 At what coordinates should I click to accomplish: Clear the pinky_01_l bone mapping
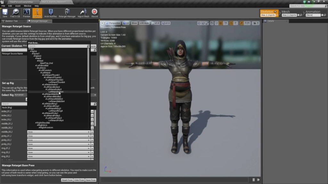pos(92,136)
